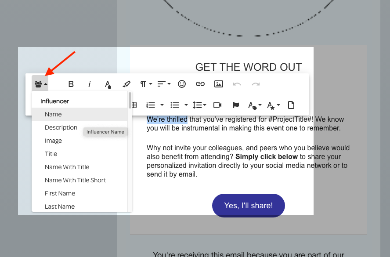Open the line height dropdown
Screen dimensions: 390x257
click(199, 105)
